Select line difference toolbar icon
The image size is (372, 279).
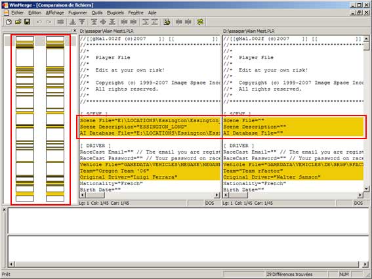[60, 22]
